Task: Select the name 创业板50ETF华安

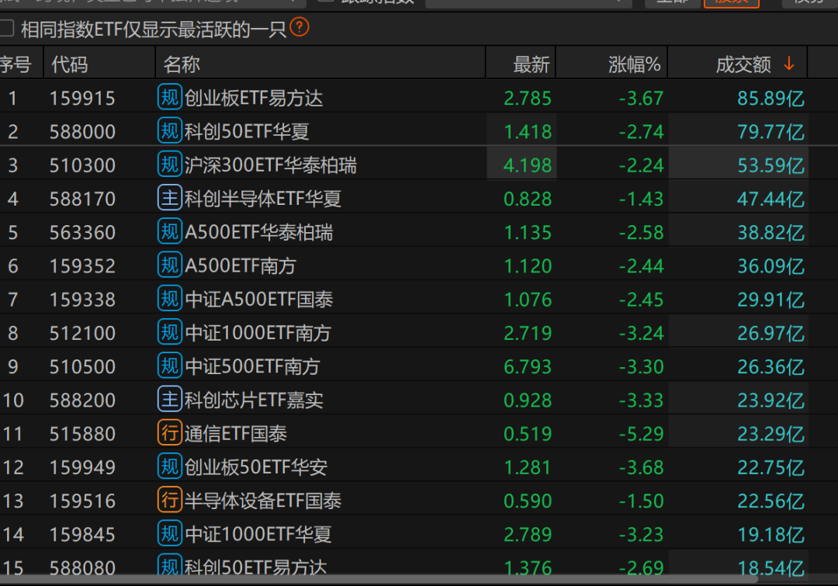Action: [256, 467]
